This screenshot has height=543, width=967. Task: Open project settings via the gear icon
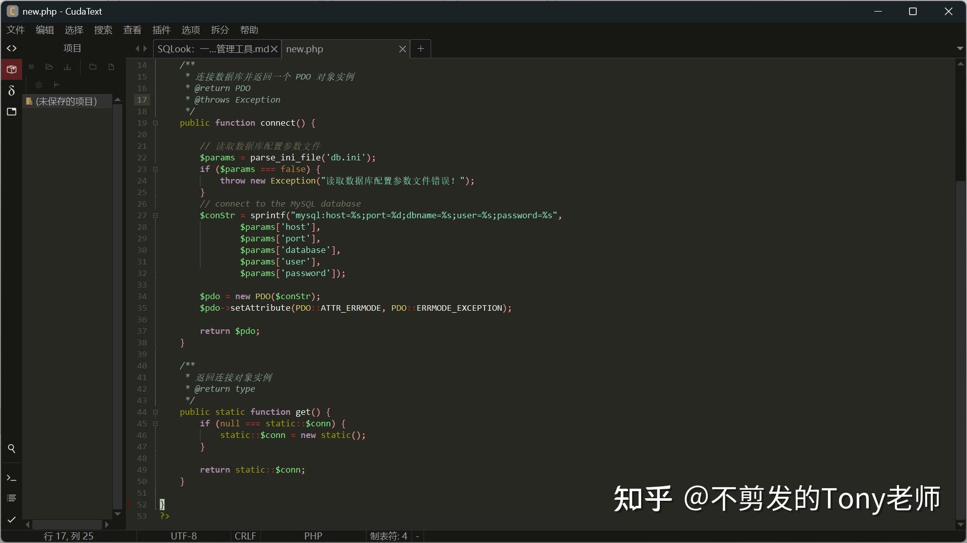[x=39, y=84]
